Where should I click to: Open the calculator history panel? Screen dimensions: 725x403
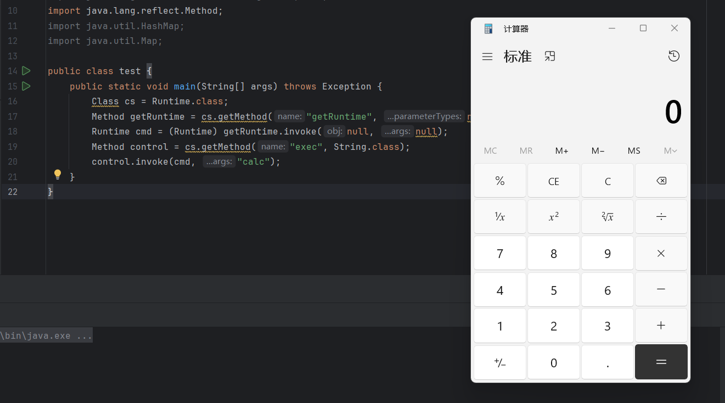(674, 56)
